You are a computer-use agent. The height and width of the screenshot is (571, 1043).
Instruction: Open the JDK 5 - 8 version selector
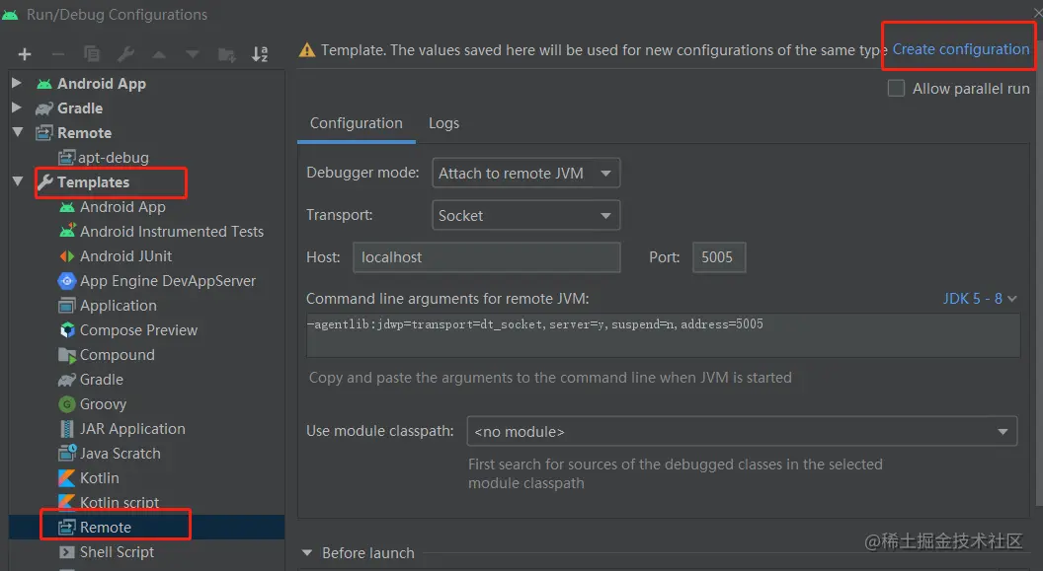coord(980,298)
